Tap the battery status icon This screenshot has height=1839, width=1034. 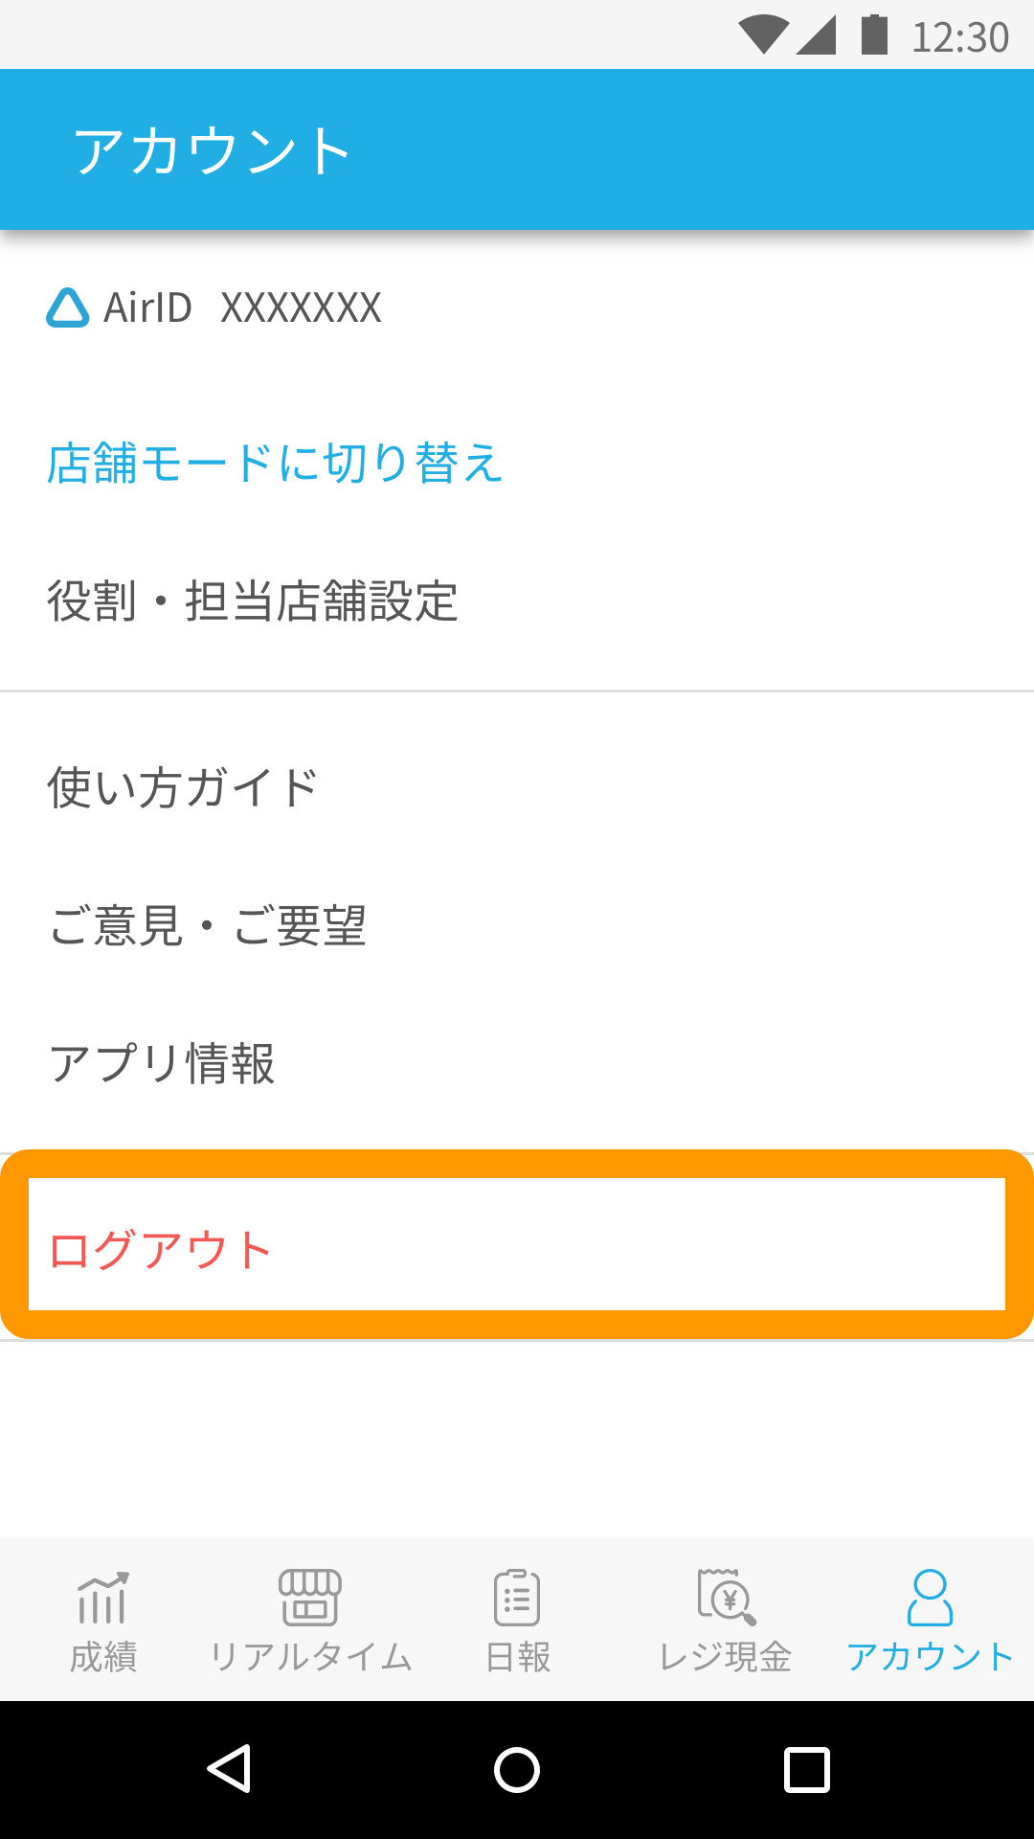click(874, 34)
